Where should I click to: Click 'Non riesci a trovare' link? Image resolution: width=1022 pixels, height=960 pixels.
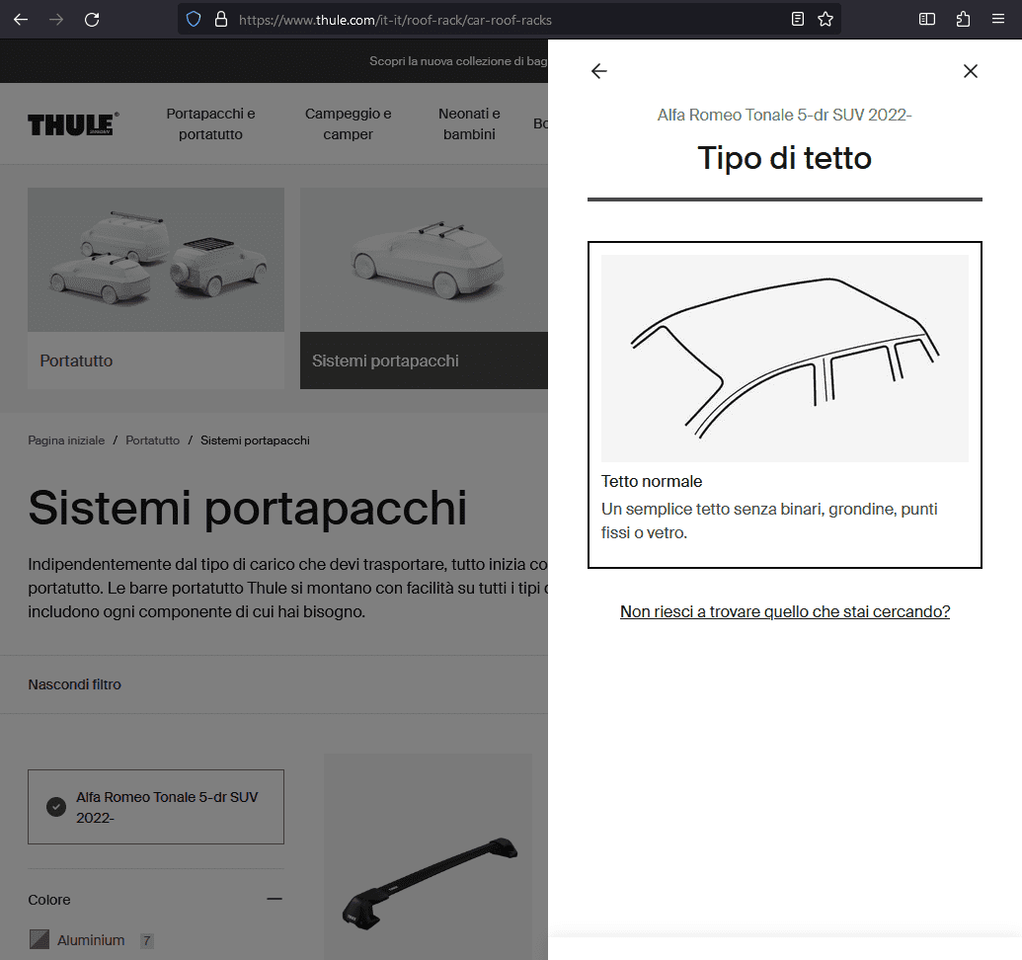[x=784, y=611]
